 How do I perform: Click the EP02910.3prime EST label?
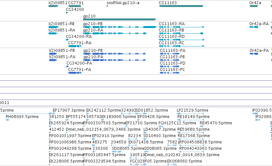[108, 136]
